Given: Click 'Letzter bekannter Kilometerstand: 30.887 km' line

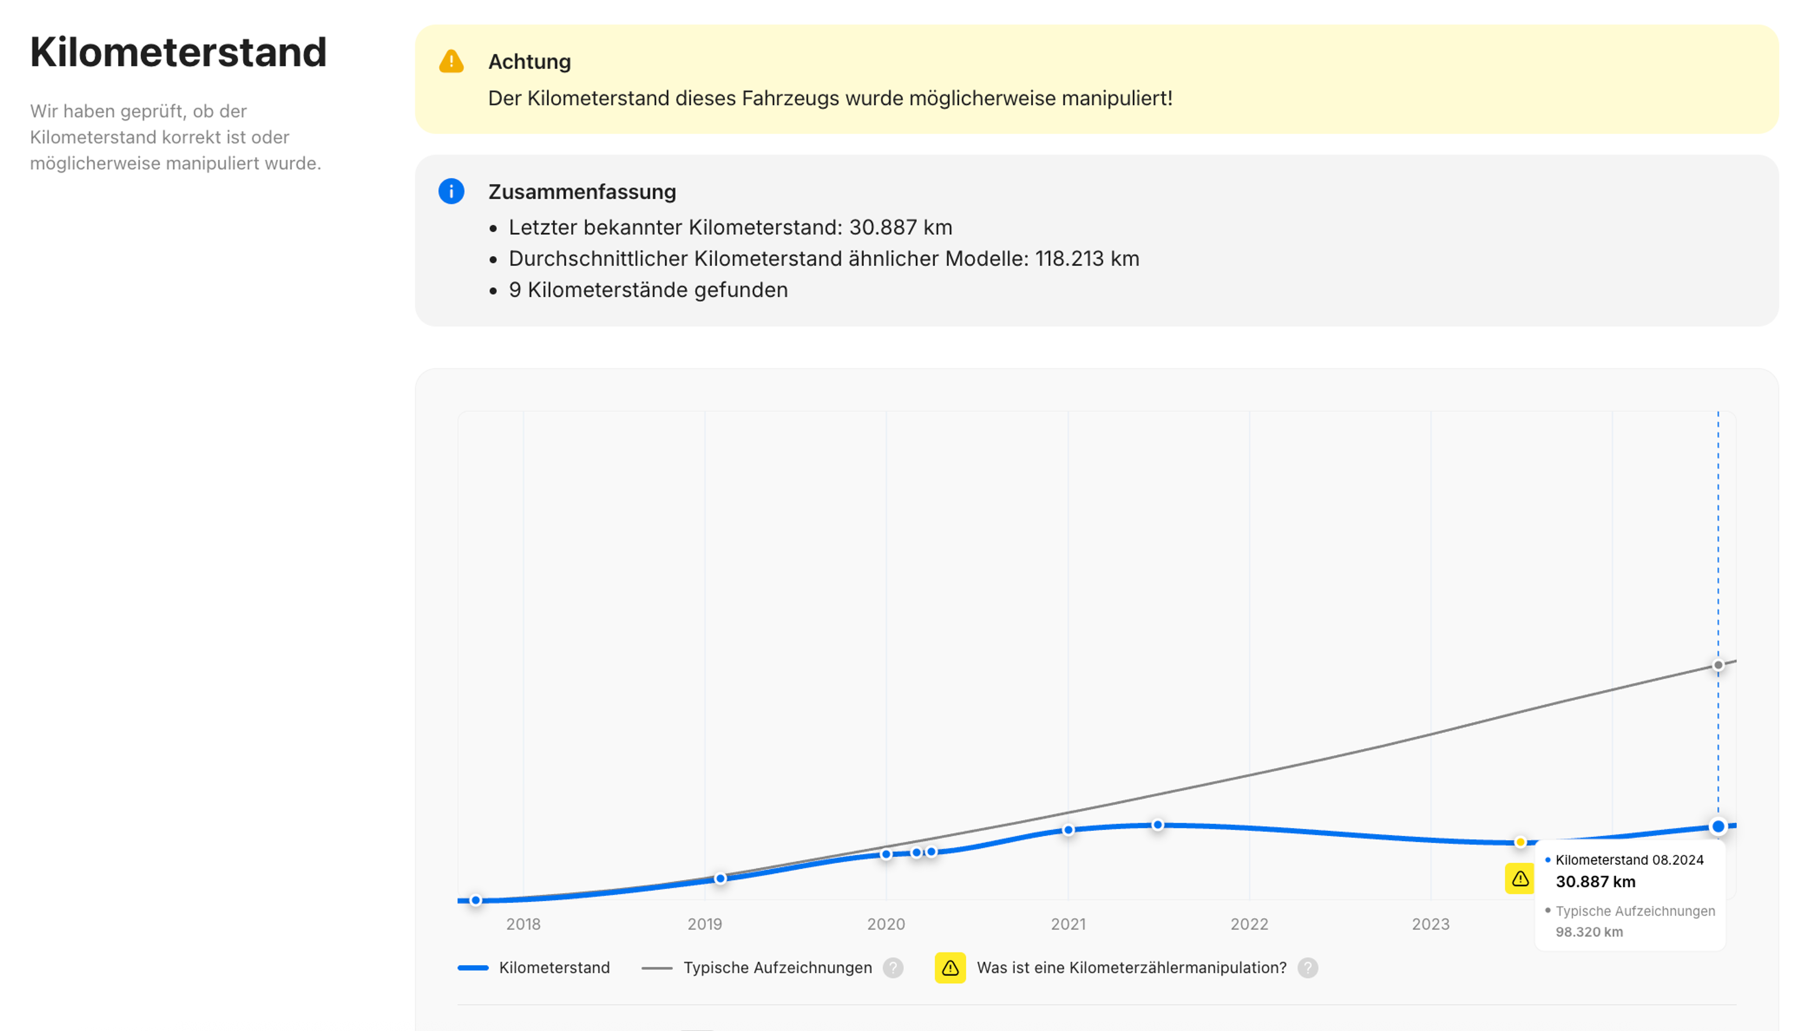Looking at the screenshot, I should [730, 227].
